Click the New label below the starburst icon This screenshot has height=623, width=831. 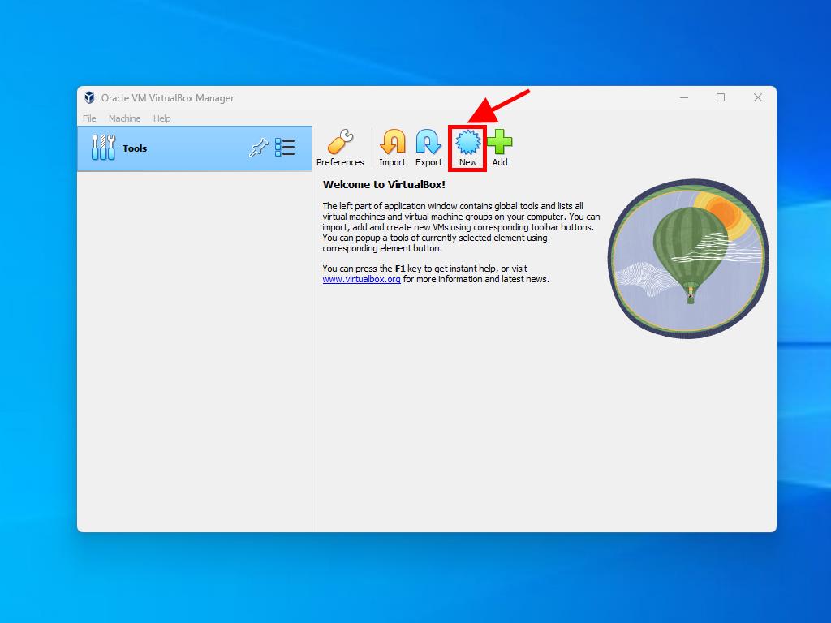click(467, 161)
